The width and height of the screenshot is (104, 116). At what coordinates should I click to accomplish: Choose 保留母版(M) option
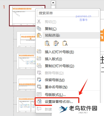55,80
